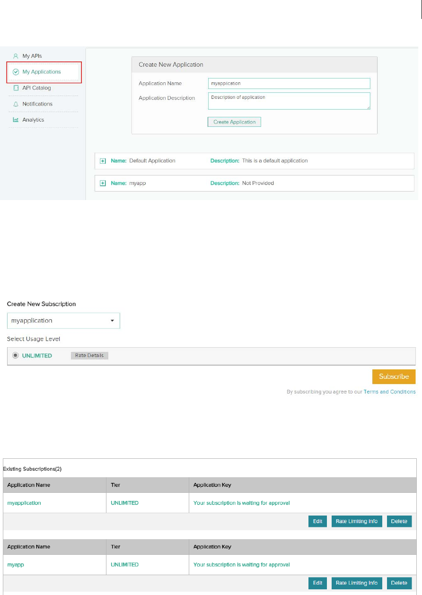This screenshot has height=595, width=422.
Task: Click the Notifications bell icon
Action: coord(16,104)
